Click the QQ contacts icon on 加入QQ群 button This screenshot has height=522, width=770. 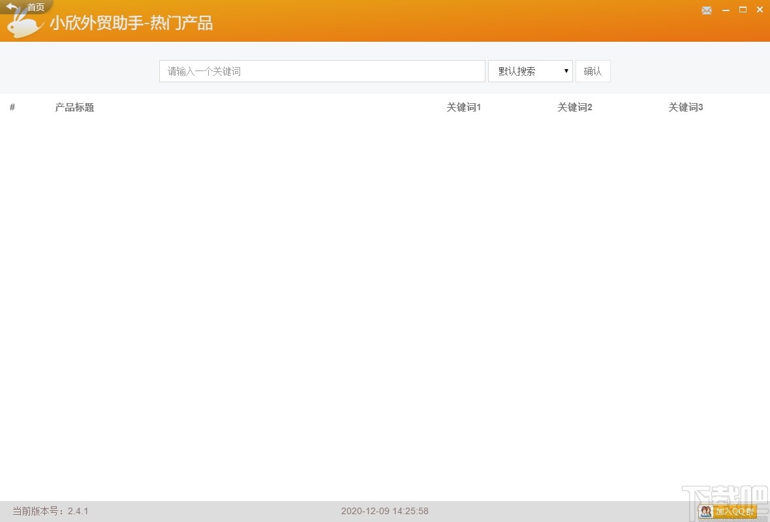705,512
